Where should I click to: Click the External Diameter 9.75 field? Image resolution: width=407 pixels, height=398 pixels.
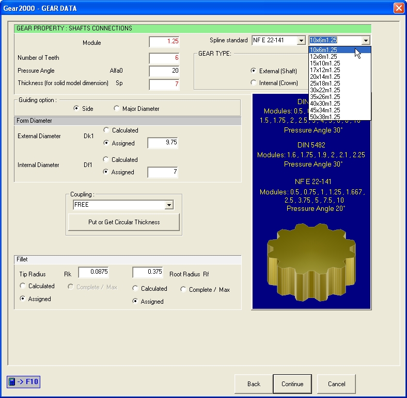click(x=163, y=143)
